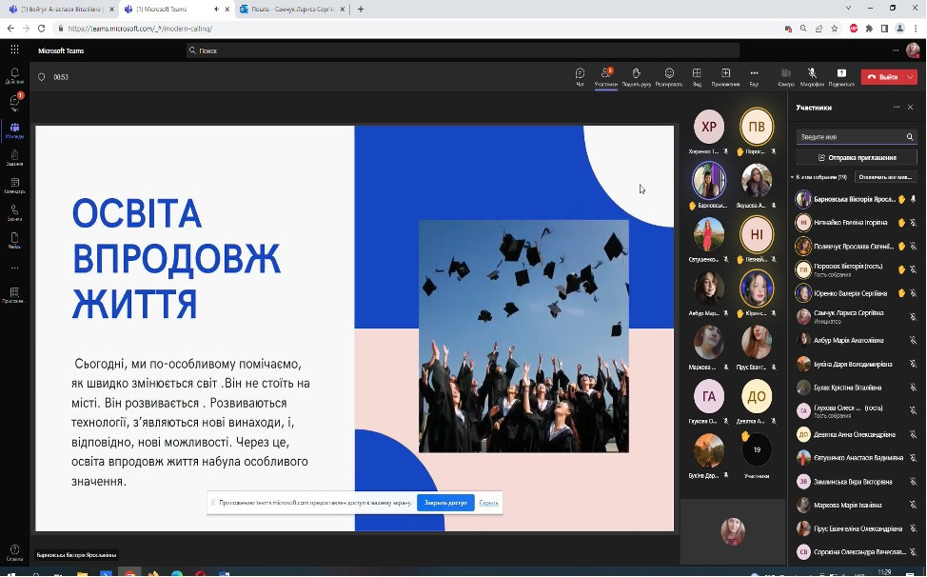Select organizer Самчук Лариса Сергіївна
The image size is (927, 577).
[856, 316]
